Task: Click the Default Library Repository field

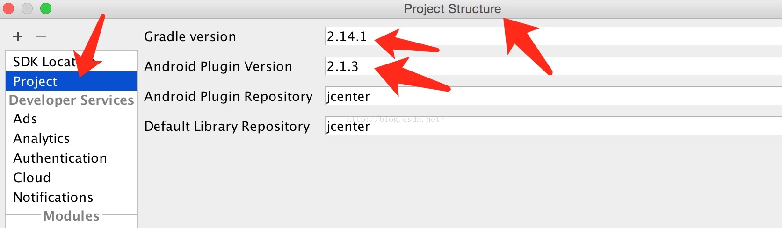Action: point(553,126)
